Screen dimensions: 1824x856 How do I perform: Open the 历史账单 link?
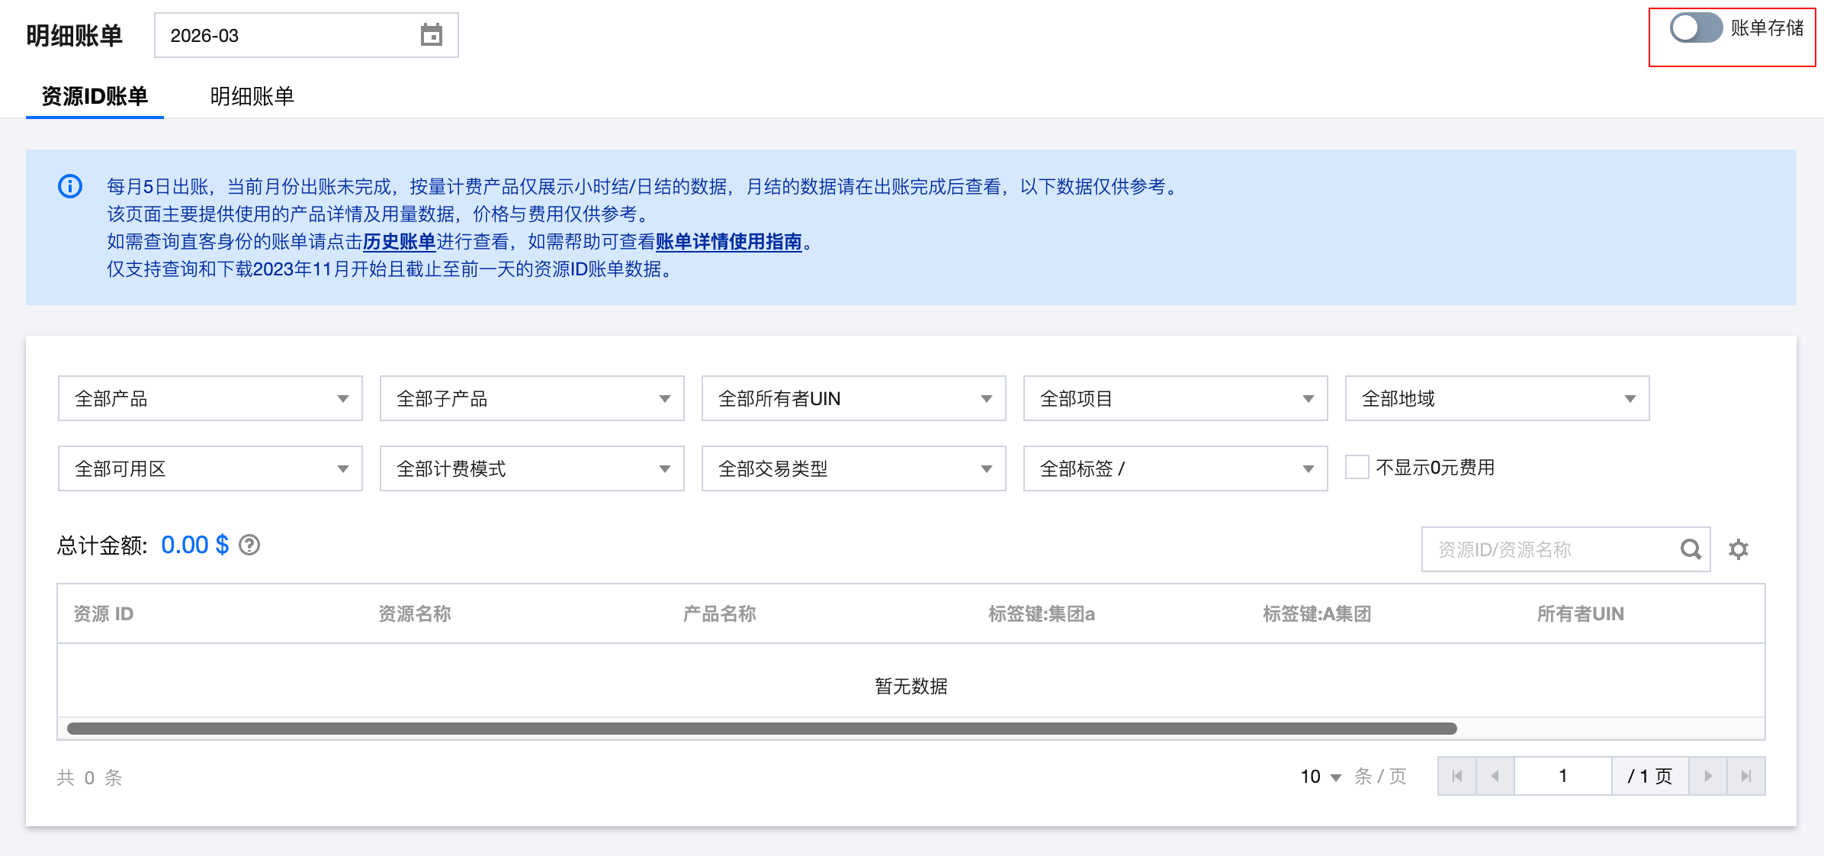[x=399, y=242]
